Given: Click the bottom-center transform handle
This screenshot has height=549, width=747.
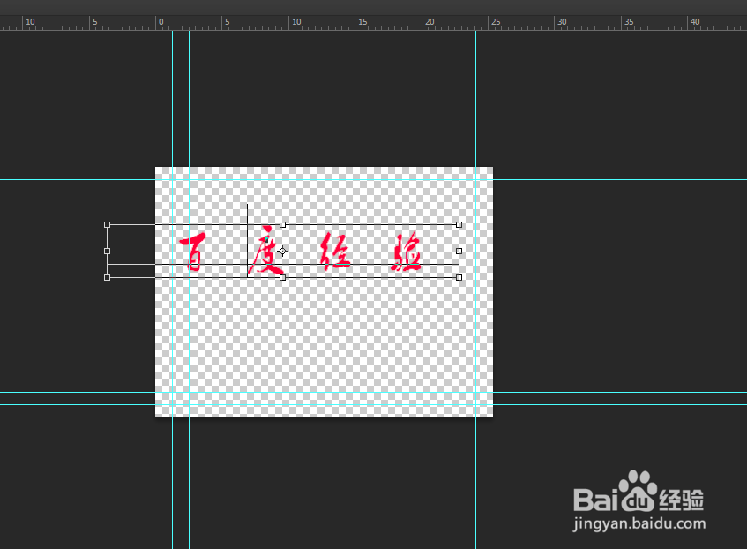Looking at the screenshot, I should [283, 278].
